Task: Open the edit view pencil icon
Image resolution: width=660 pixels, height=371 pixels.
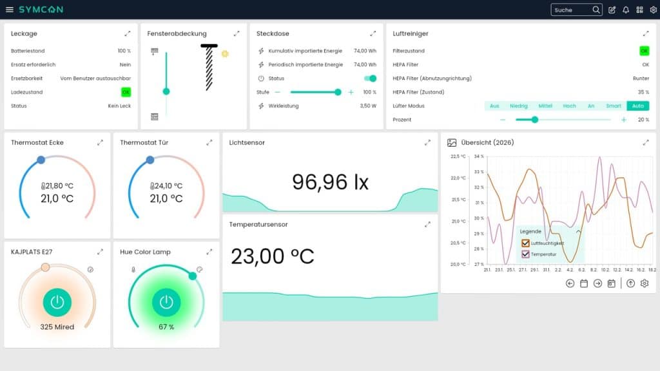Action: point(612,10)
